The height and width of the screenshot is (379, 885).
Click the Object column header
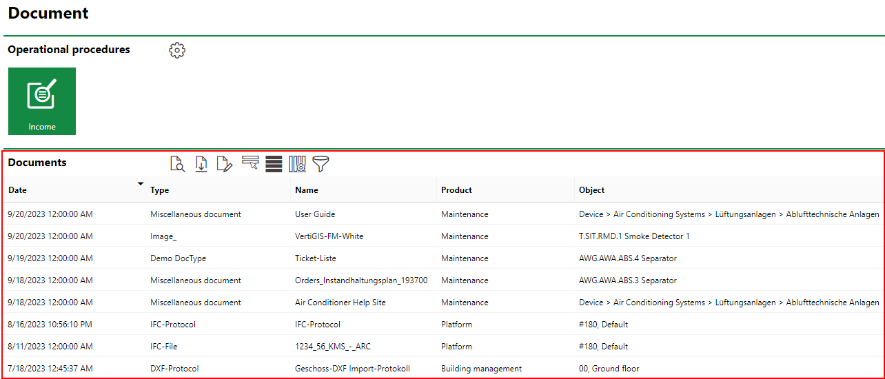point(591,190)
